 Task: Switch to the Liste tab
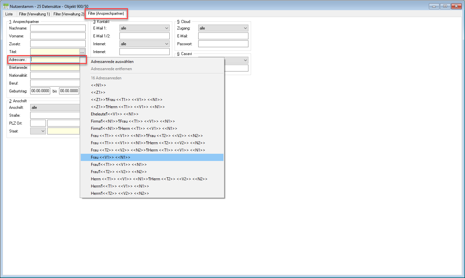tap(9, 14)
